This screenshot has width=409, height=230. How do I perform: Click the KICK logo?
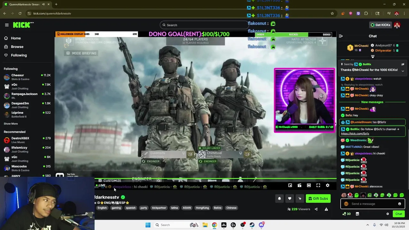pyautogui.click(x=23, y=25)
